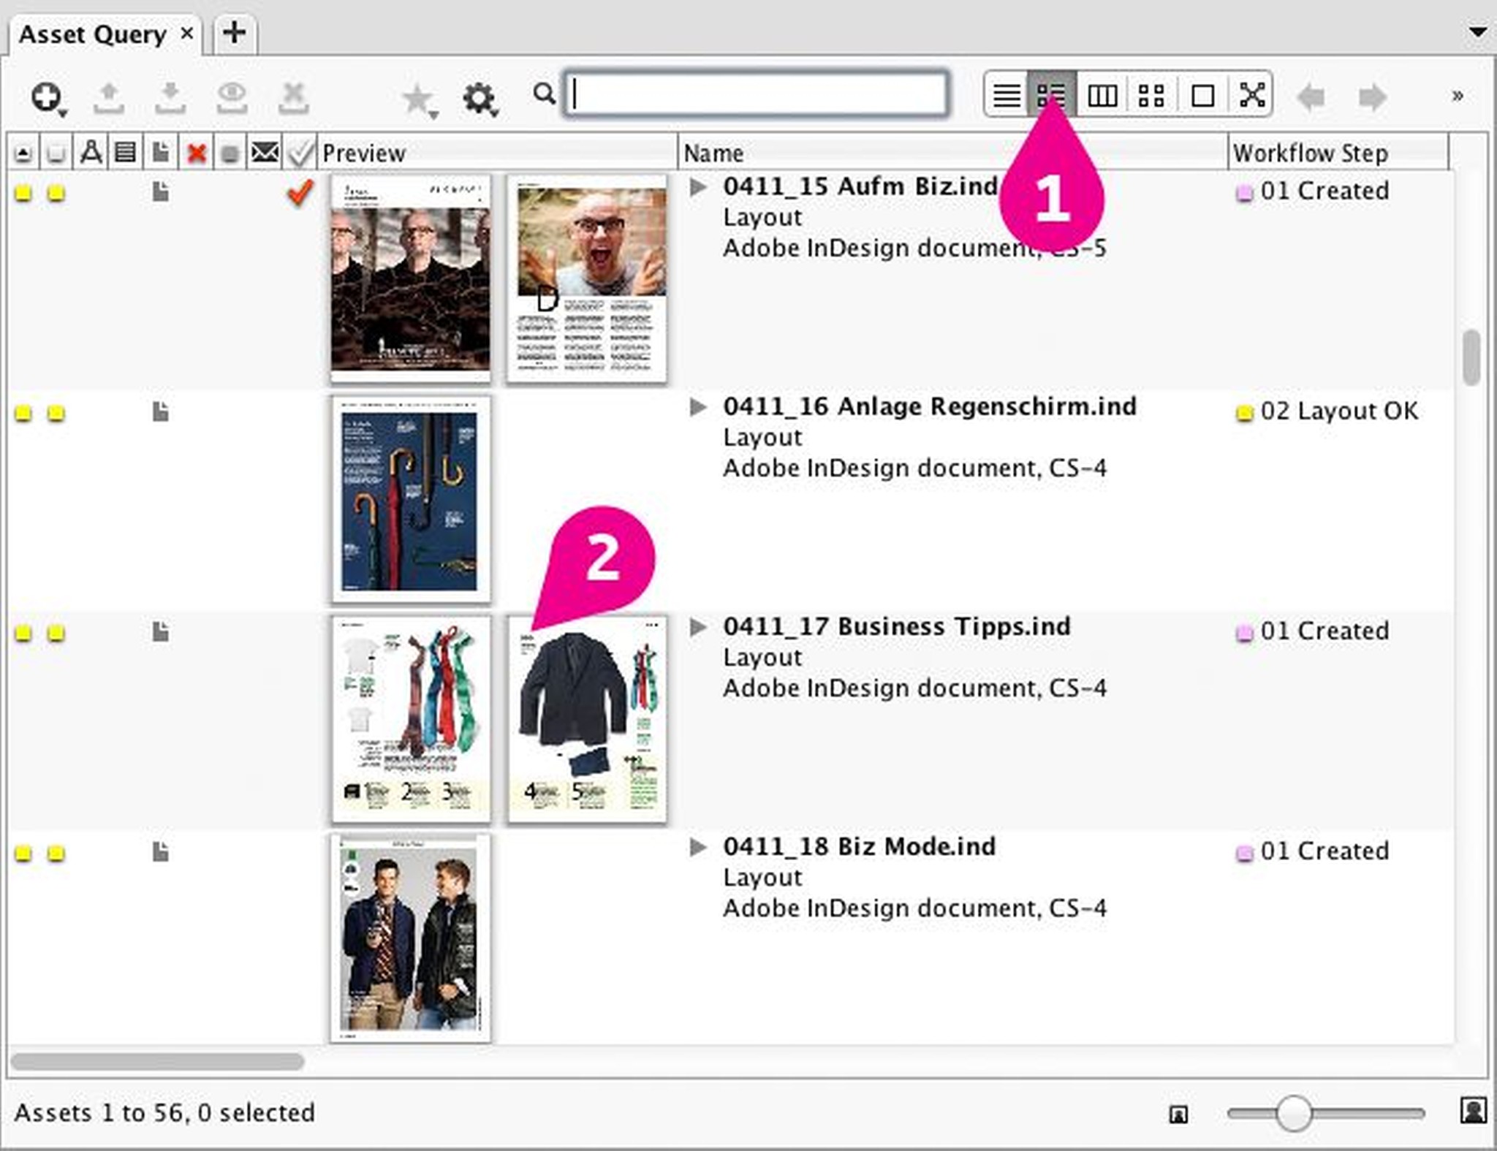Open a new tab with the plus button
The height and width of the screenshot is (1151, 1497).
234,33
